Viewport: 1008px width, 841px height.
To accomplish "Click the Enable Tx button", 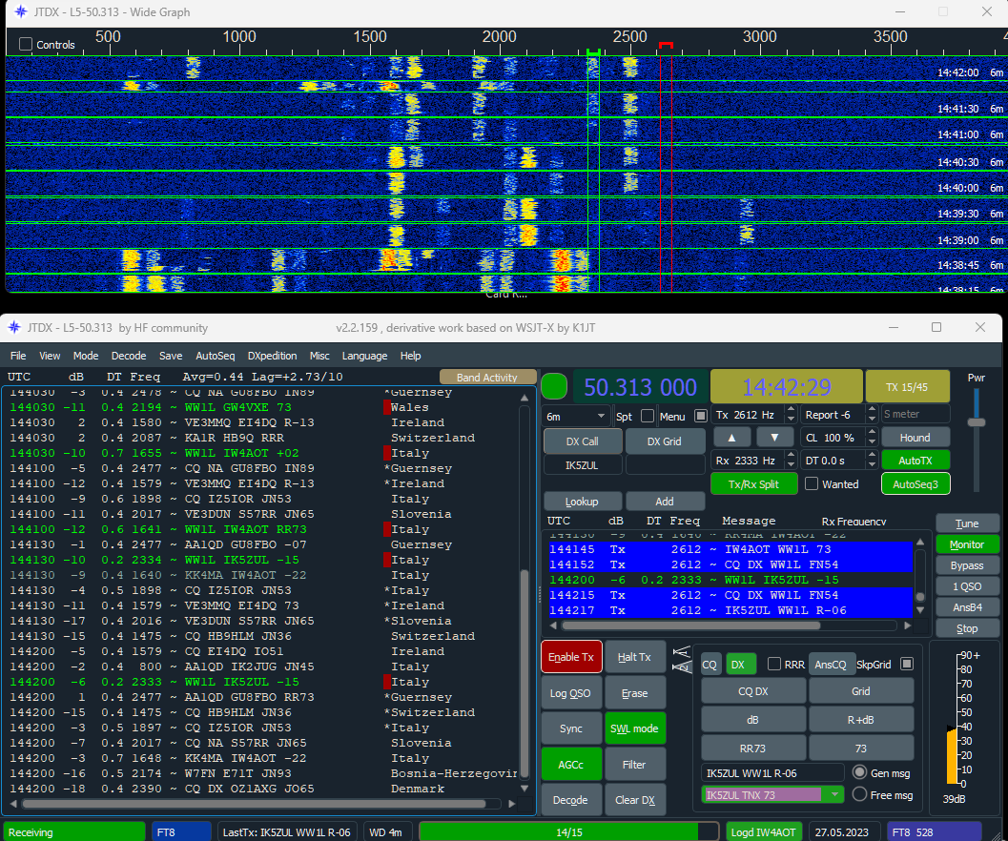I will (x=571, y=656).
